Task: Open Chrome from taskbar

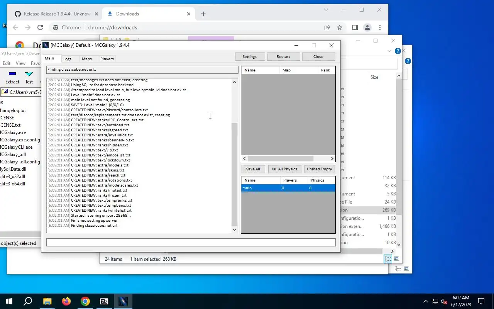Action: tap(85, 301)
